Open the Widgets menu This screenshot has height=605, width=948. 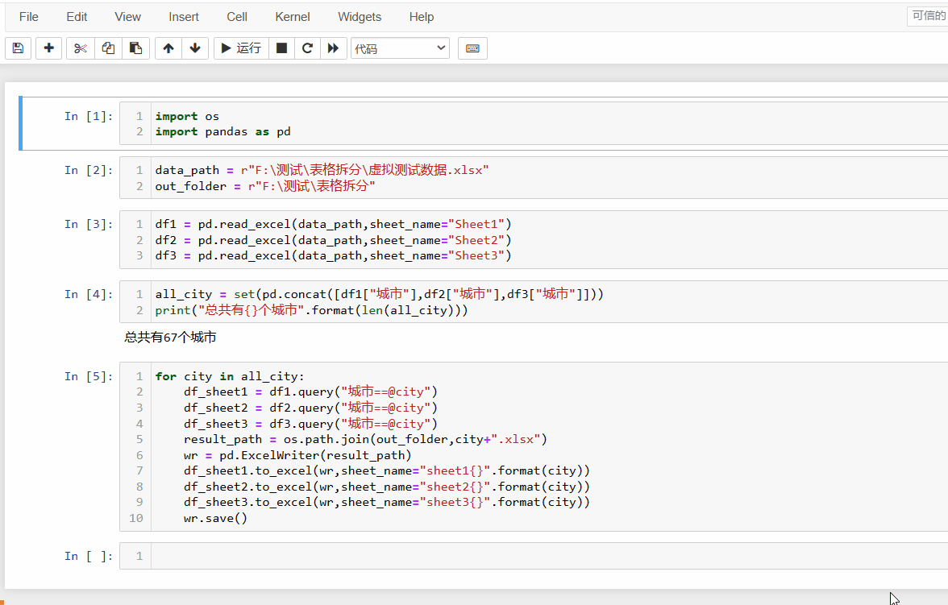coord(360,17)
